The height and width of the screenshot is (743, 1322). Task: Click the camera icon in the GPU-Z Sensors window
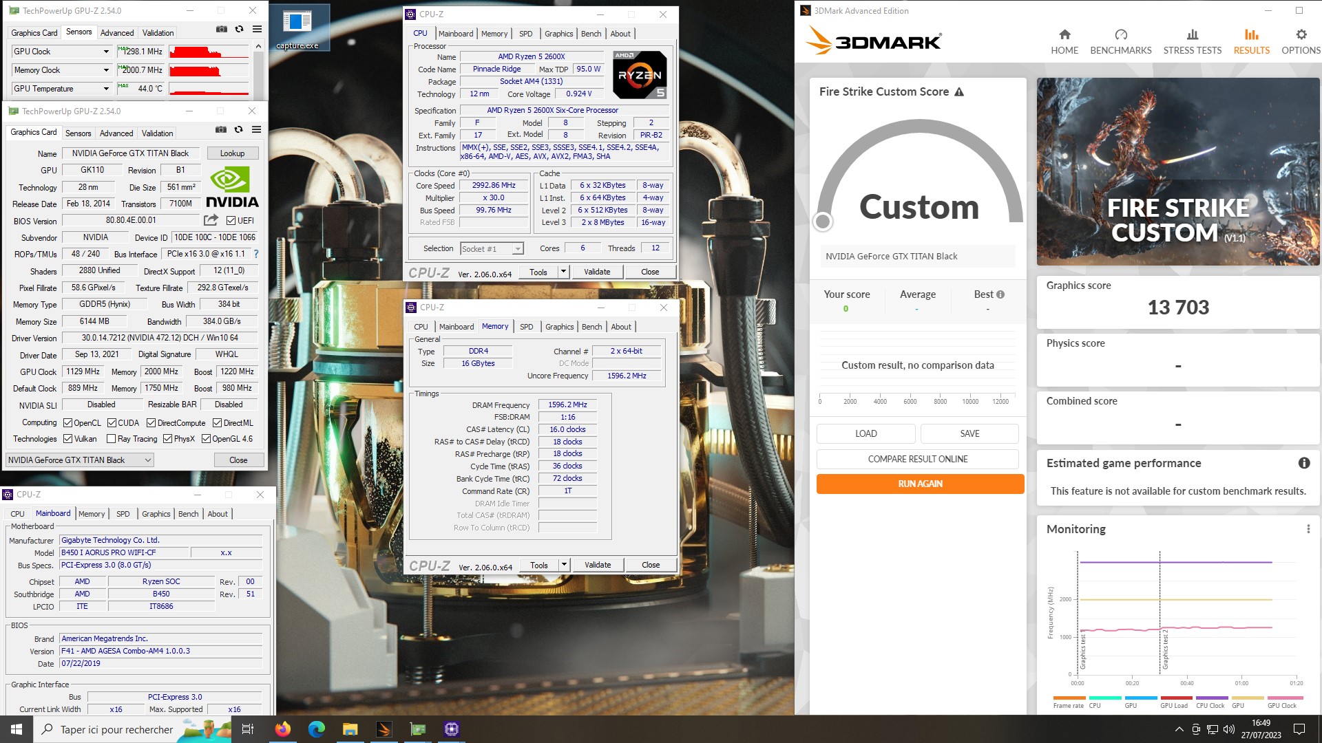click(x=221, y=29)
